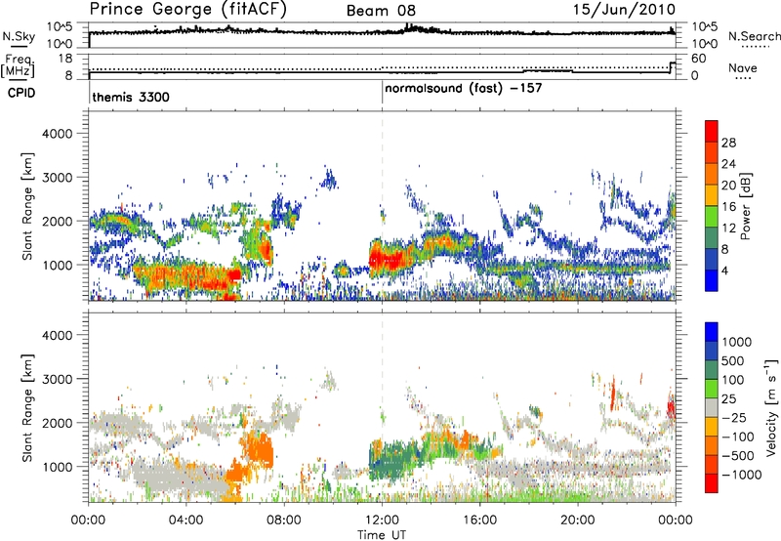The image size is (781, 541).
Task: Click the 3000 tick label of the velocity panel
Action: (x=58, y=379)
